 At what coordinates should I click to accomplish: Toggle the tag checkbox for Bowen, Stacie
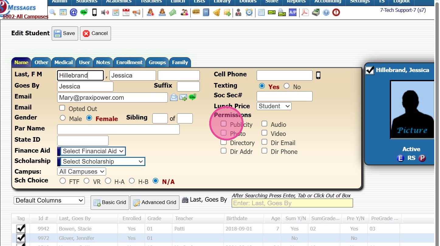21,229
